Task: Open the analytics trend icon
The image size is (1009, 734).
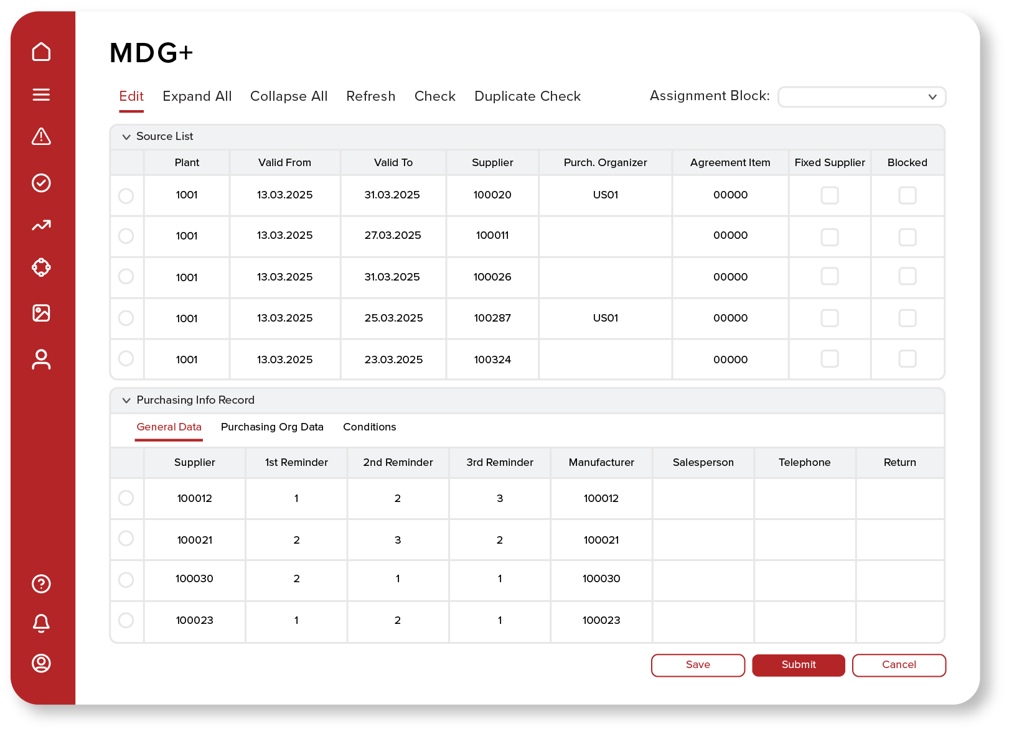Action: pos(41,226)
